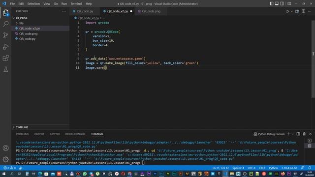Switch to QR_code.png editor tab
This screenshot has width=315, height=177.
[151, 11]
